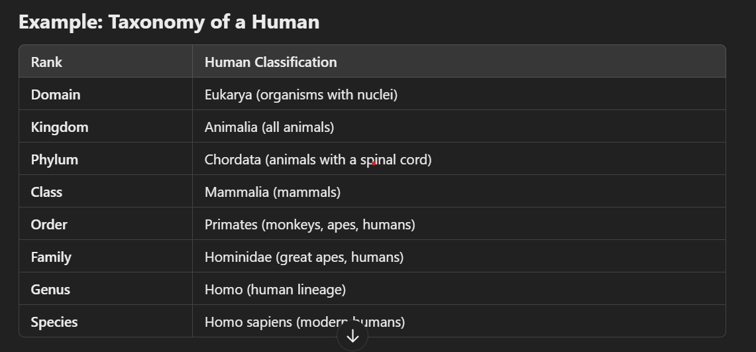Click the 'Hominidae (great apes, humans)' cell
The height and width of the screenshot is (352, 756).
(x=304, y=257)
